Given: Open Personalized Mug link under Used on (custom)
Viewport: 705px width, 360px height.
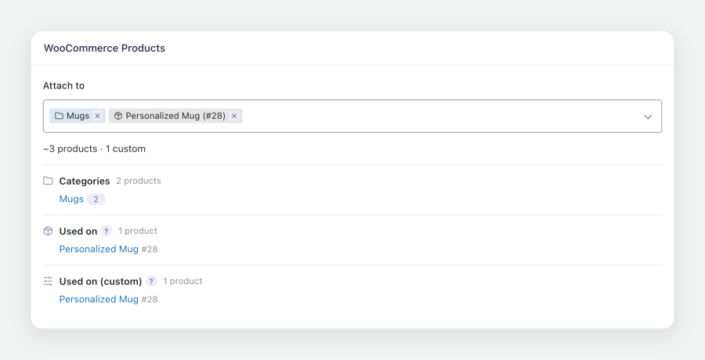Looking at the screenshot, I should click(99, 299).
